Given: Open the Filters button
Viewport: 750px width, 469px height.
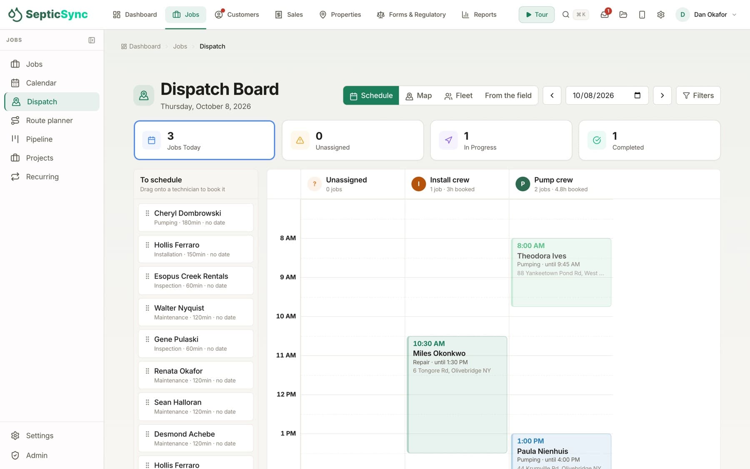Looking at the screenshot, I should pos(698,95).
